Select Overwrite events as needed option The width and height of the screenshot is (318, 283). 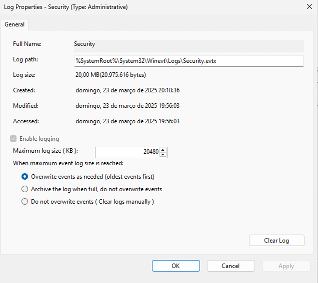[x=24, y=177]
